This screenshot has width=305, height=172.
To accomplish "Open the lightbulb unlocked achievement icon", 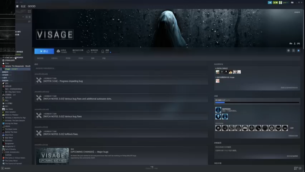I will point(218,117).
